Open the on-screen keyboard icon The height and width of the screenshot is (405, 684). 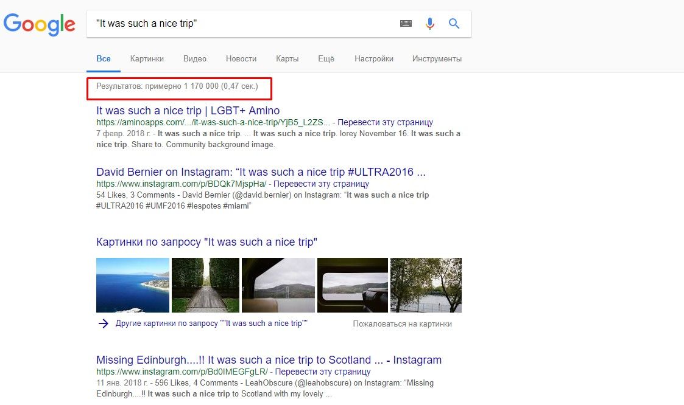406,24
